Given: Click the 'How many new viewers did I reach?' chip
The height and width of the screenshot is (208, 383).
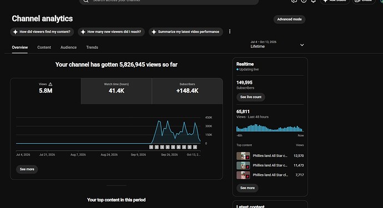Looking at the screenshot, I should [111, 32].
